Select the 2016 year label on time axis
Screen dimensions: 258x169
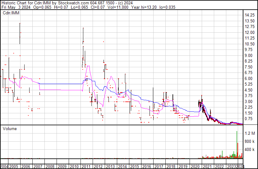146,166
